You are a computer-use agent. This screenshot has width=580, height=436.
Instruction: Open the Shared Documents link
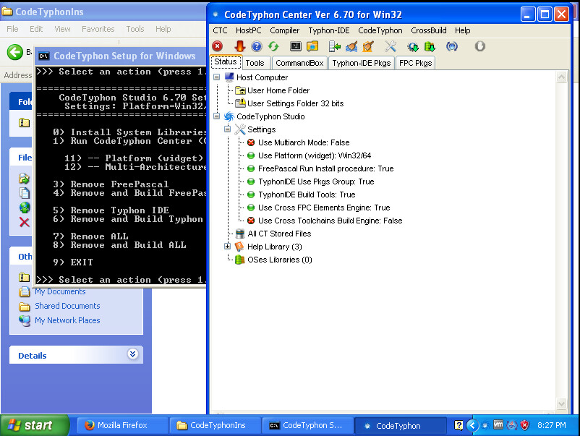point(67,306)
